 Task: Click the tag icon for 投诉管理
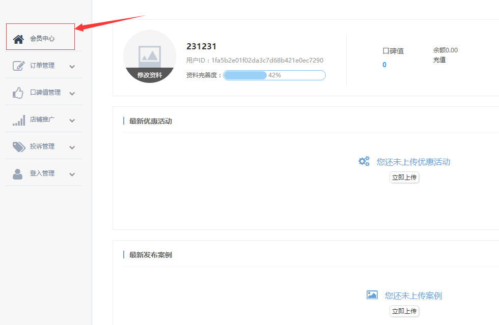click(18, 146)
